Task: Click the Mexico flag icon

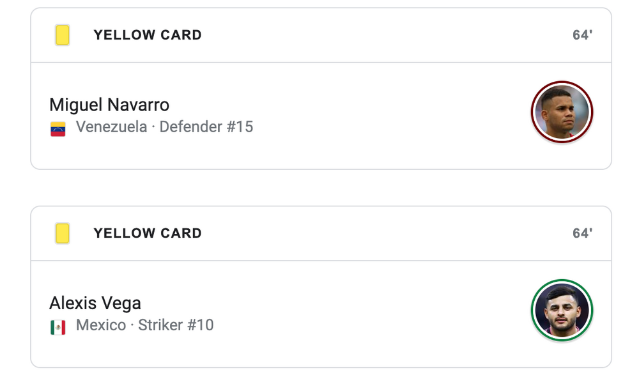Action: (58, 327)
